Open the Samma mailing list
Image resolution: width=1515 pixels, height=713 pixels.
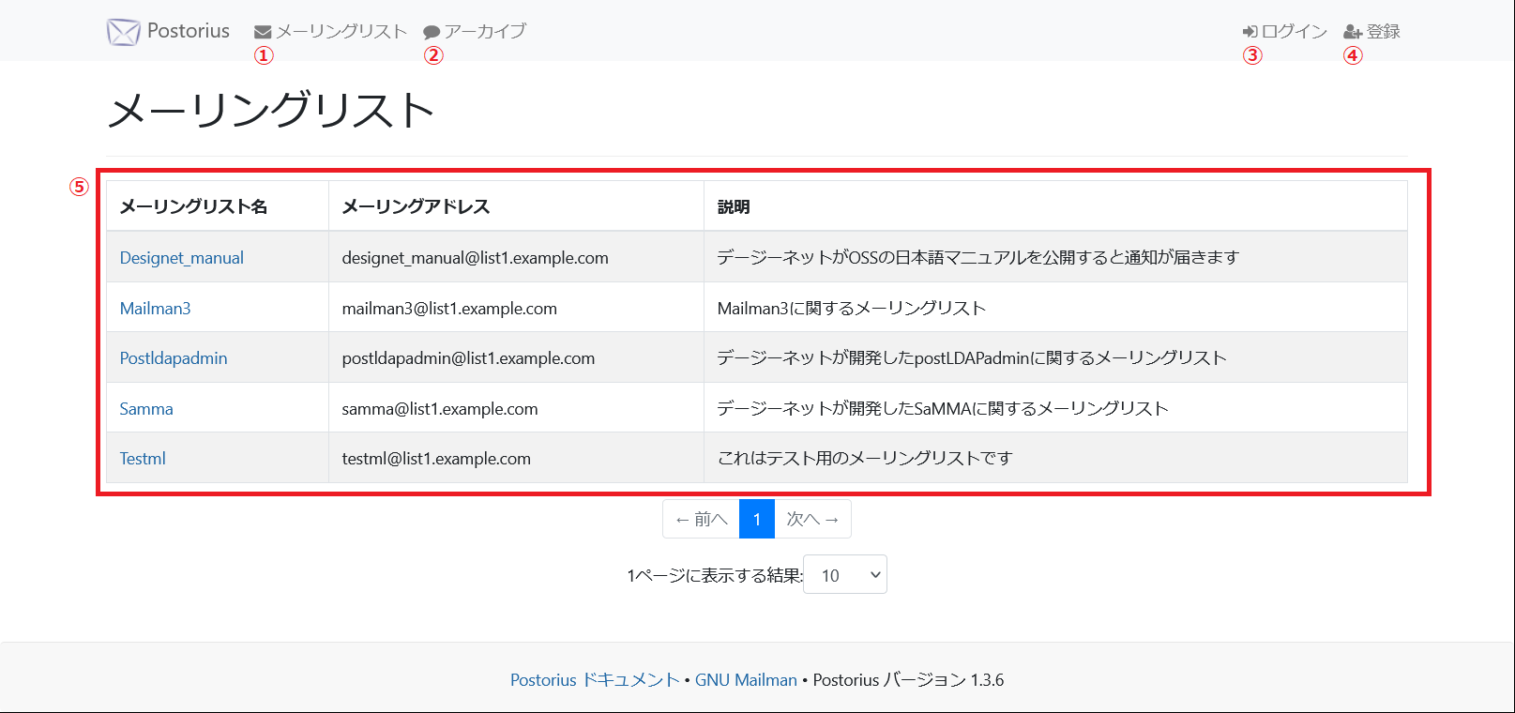click(x=146, y=409)
